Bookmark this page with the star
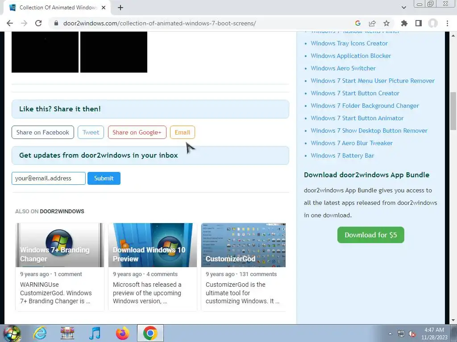This screenshot has width=457, height=342. pos(386,23)
